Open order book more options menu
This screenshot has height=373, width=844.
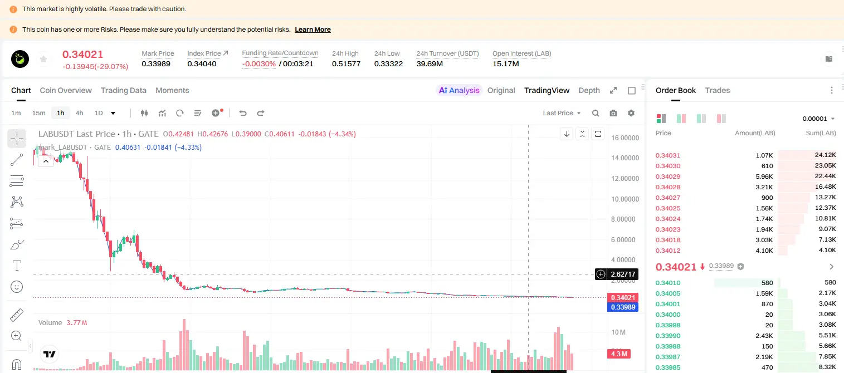coord(832,90)
